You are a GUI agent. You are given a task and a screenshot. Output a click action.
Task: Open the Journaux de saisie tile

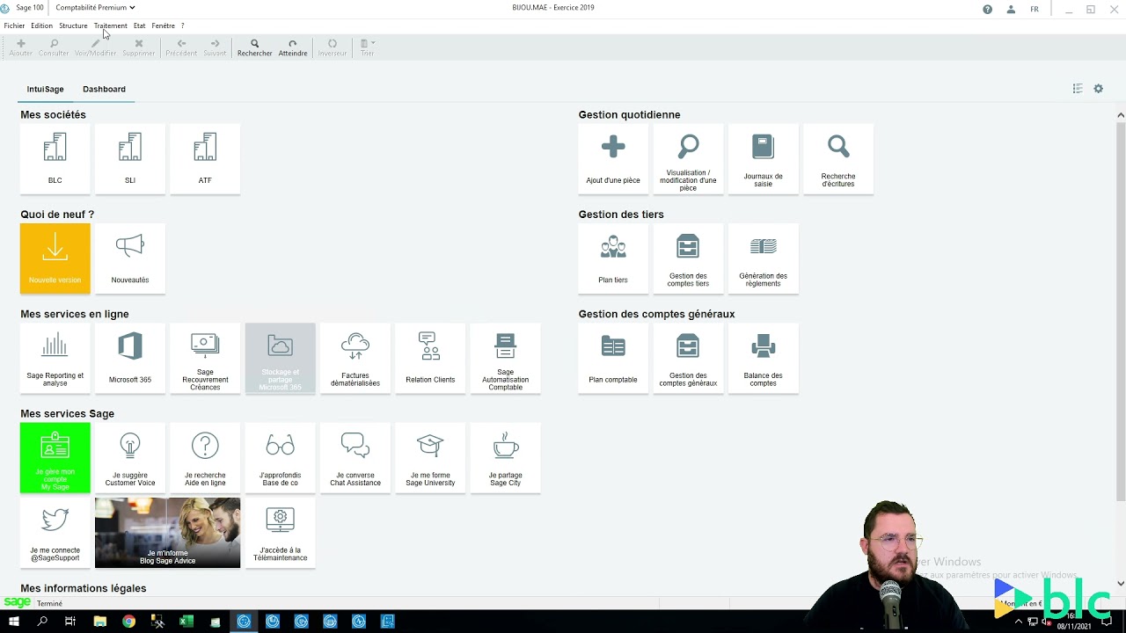click(x=763, y=158)
